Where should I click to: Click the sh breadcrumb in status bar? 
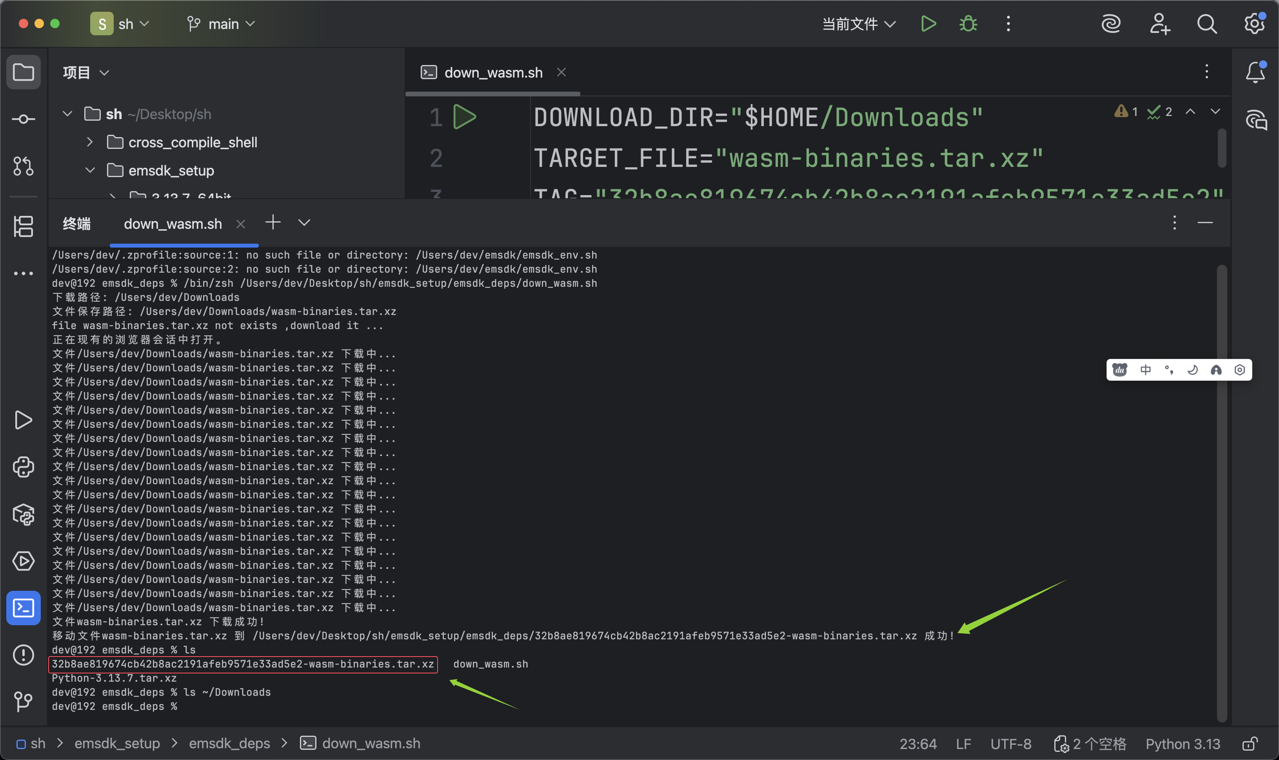(31, 744)
